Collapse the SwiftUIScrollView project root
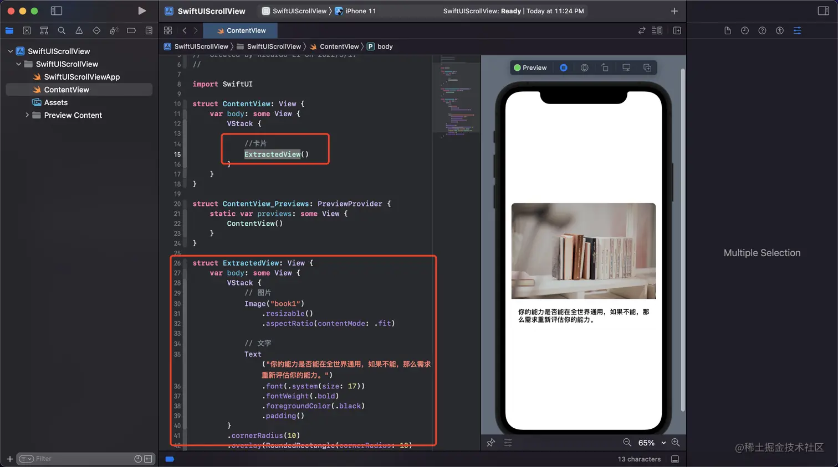Image resolution: width=838 pixels, height=467 pixels. [x=10, y=51]
